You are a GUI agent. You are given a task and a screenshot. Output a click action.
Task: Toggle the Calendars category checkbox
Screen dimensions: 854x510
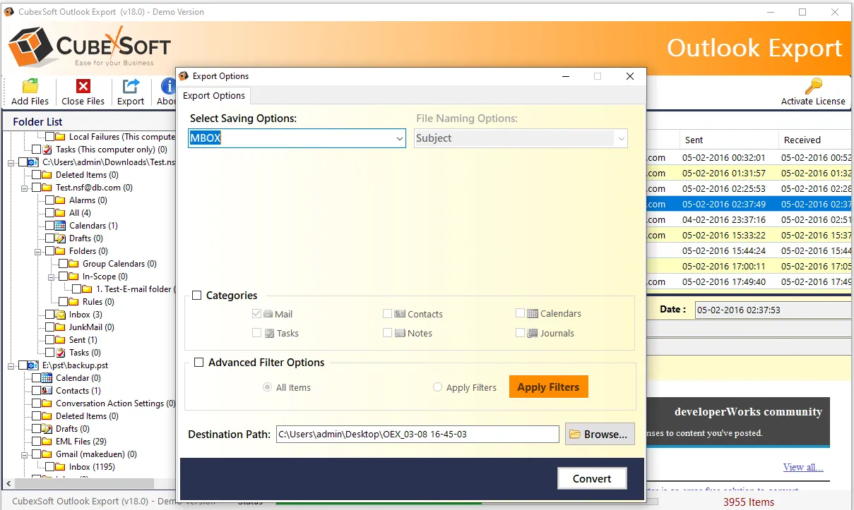(x=521, y=313)
